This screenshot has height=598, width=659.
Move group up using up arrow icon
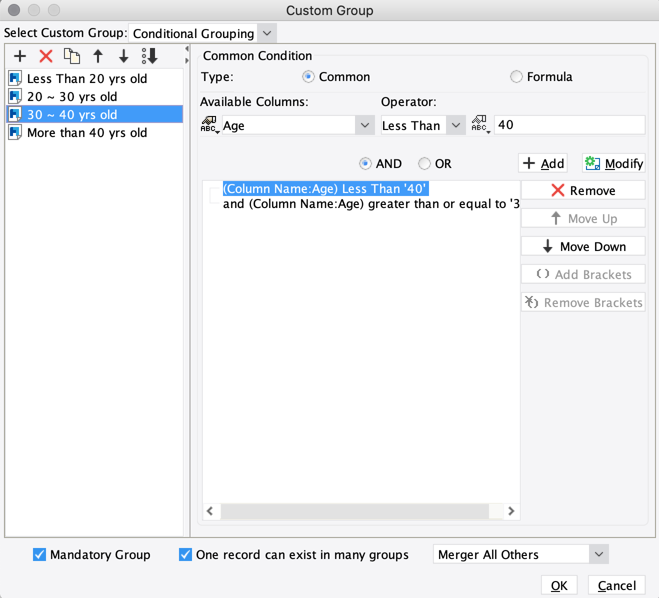(98, 56)
